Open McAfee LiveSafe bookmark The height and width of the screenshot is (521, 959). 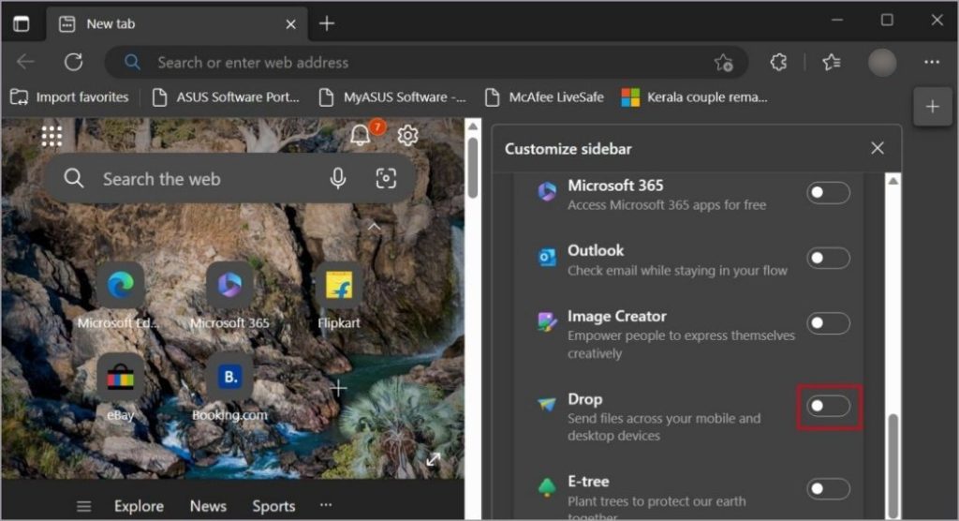(x=544, y=97)
